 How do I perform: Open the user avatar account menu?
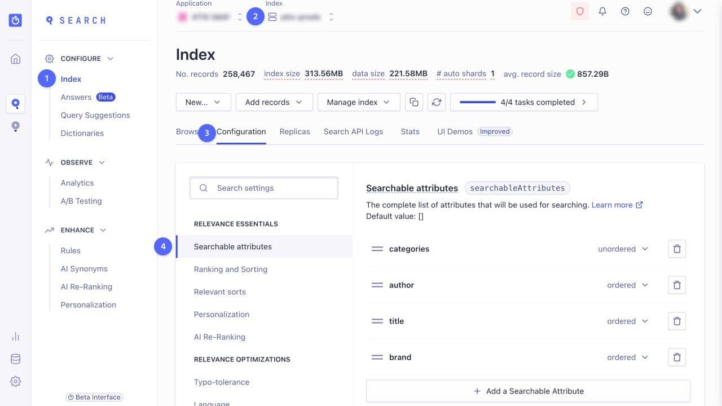coord(685,11)
